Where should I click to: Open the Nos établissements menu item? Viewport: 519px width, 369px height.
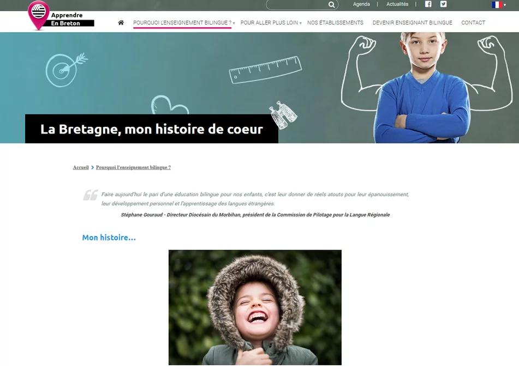coord(335,23)
